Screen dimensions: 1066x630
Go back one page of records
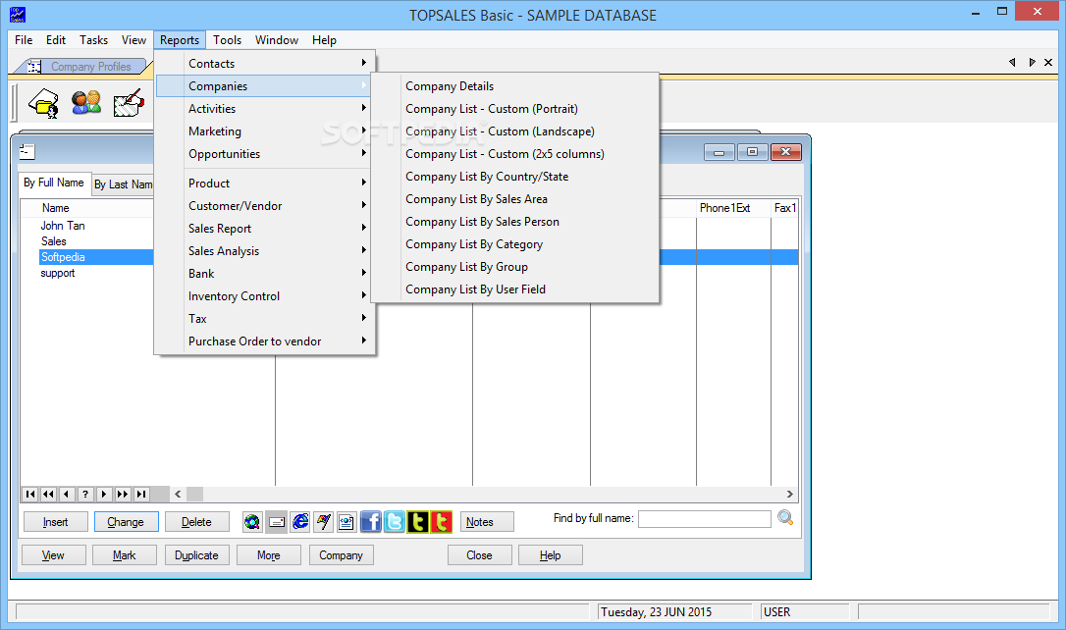48,494
